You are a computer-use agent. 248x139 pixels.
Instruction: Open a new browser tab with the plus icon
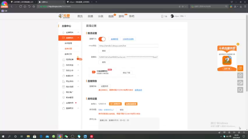point(96,2)
